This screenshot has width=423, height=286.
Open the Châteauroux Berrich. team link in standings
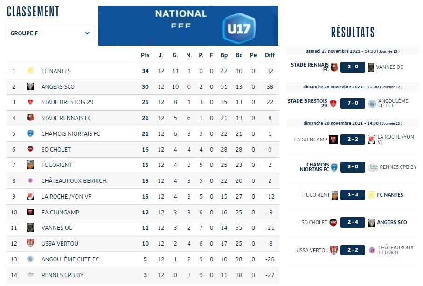coord(74,181)
